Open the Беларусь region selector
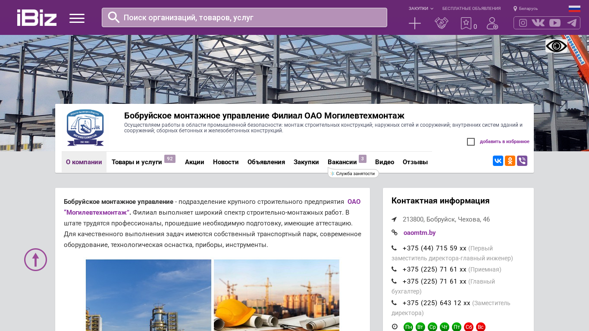This screenshot has height=331, width=589. pyautogui.click(x=526, y=9)
